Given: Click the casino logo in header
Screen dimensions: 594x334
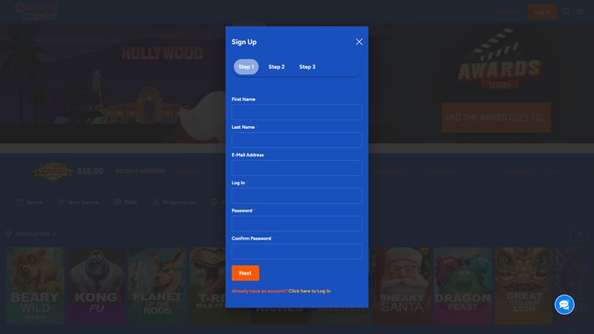Looking at the screenshot, I should [37, 10].
